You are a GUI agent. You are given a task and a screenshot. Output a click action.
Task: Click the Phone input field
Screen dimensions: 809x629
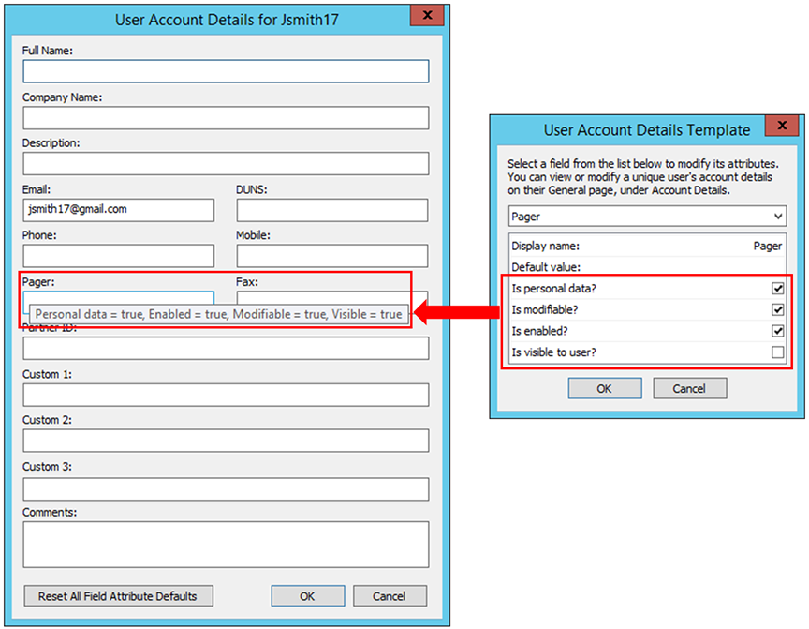point(118,256)
